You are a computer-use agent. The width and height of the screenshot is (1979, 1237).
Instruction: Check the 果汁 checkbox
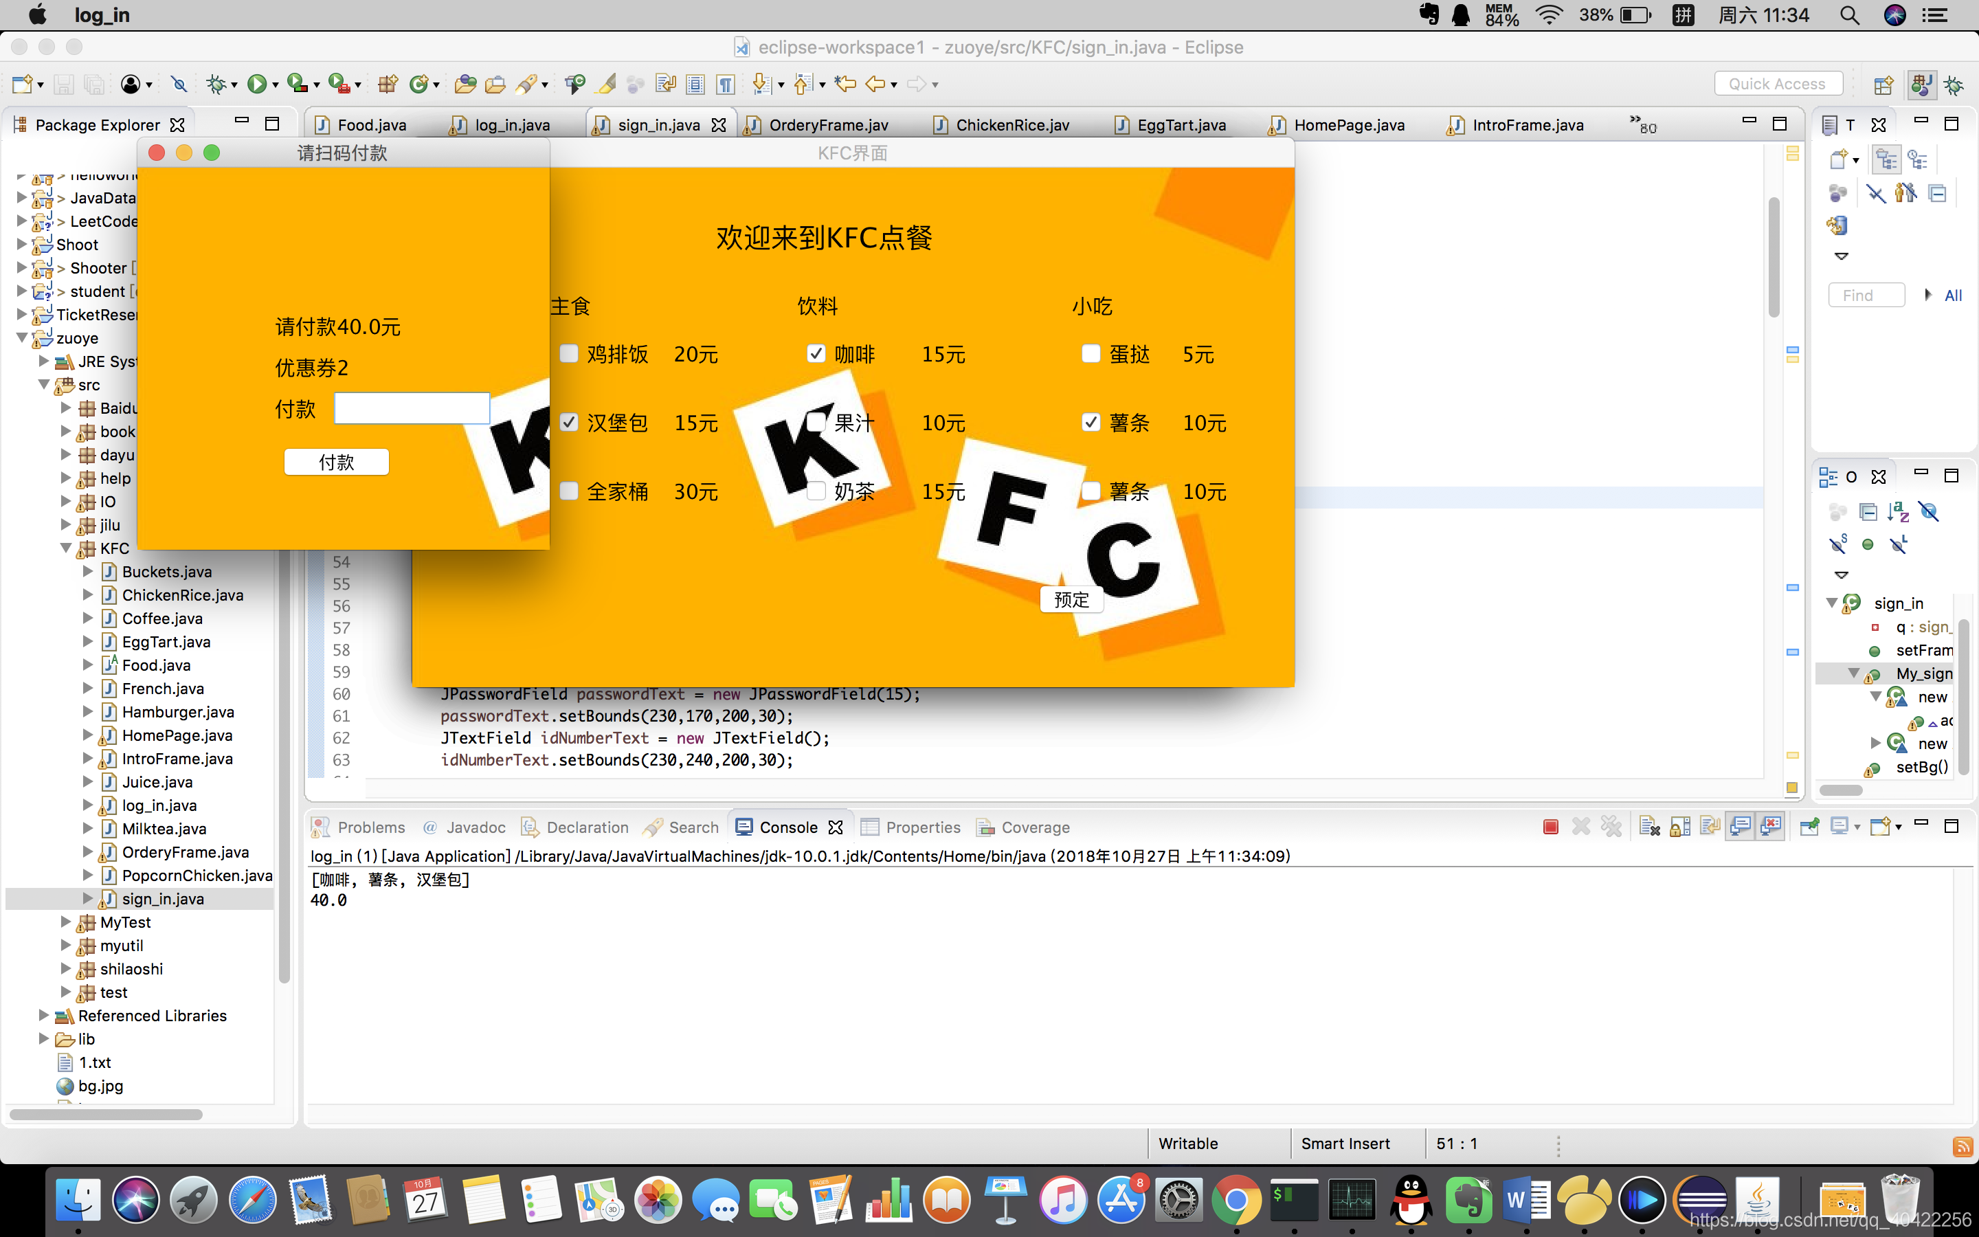pyautogui.click(x=816, y=422)
